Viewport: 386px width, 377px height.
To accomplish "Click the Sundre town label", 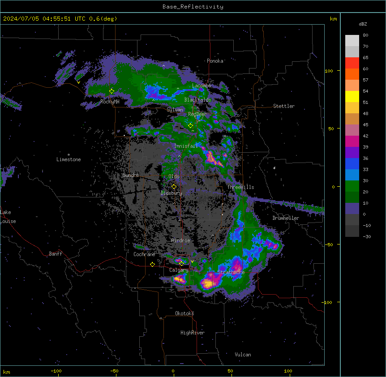I will pos(131,175).
